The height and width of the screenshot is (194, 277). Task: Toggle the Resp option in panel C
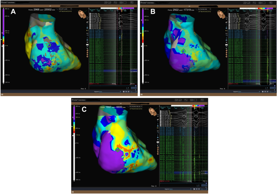[154, 186]
